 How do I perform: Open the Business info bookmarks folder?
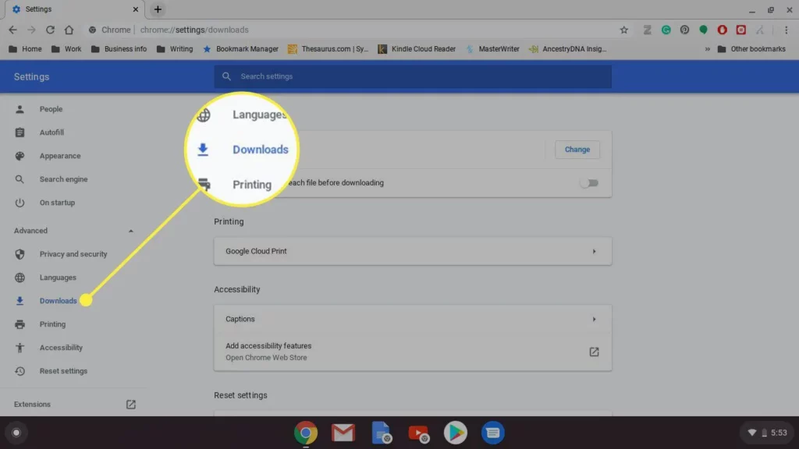coord(119,49)
